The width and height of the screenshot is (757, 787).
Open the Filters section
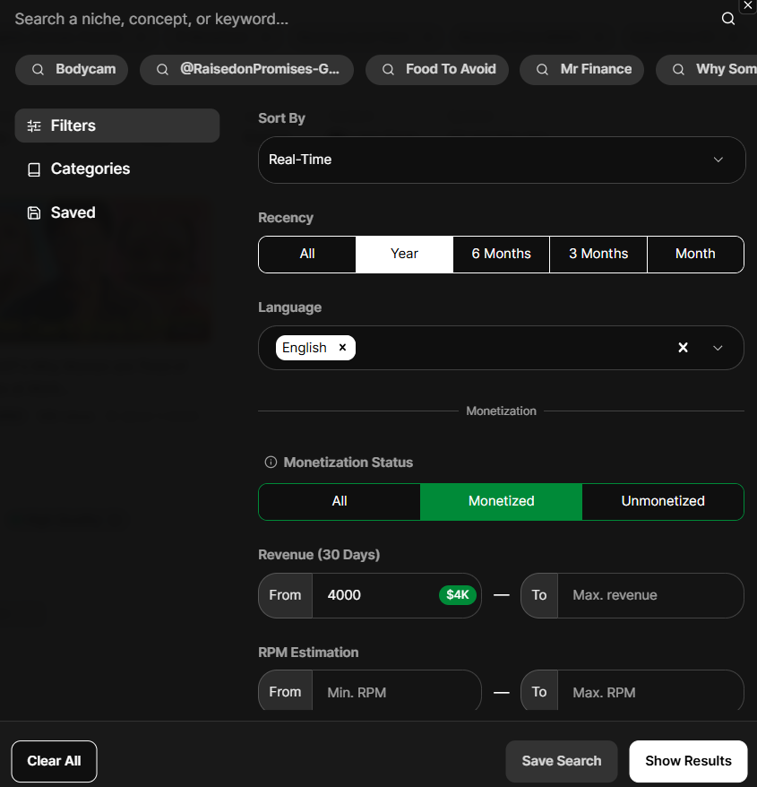coord(116,125)
